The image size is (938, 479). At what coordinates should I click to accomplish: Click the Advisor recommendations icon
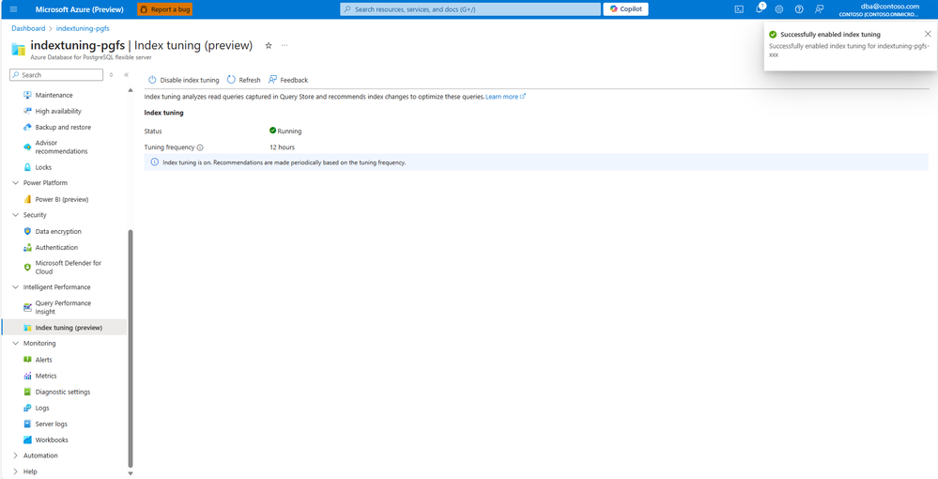tap(27, 147)
